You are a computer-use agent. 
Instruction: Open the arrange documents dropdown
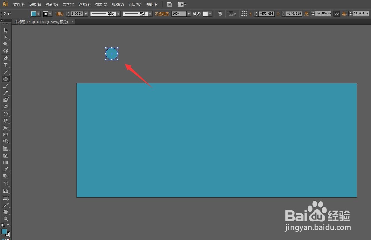click(182, 5)
